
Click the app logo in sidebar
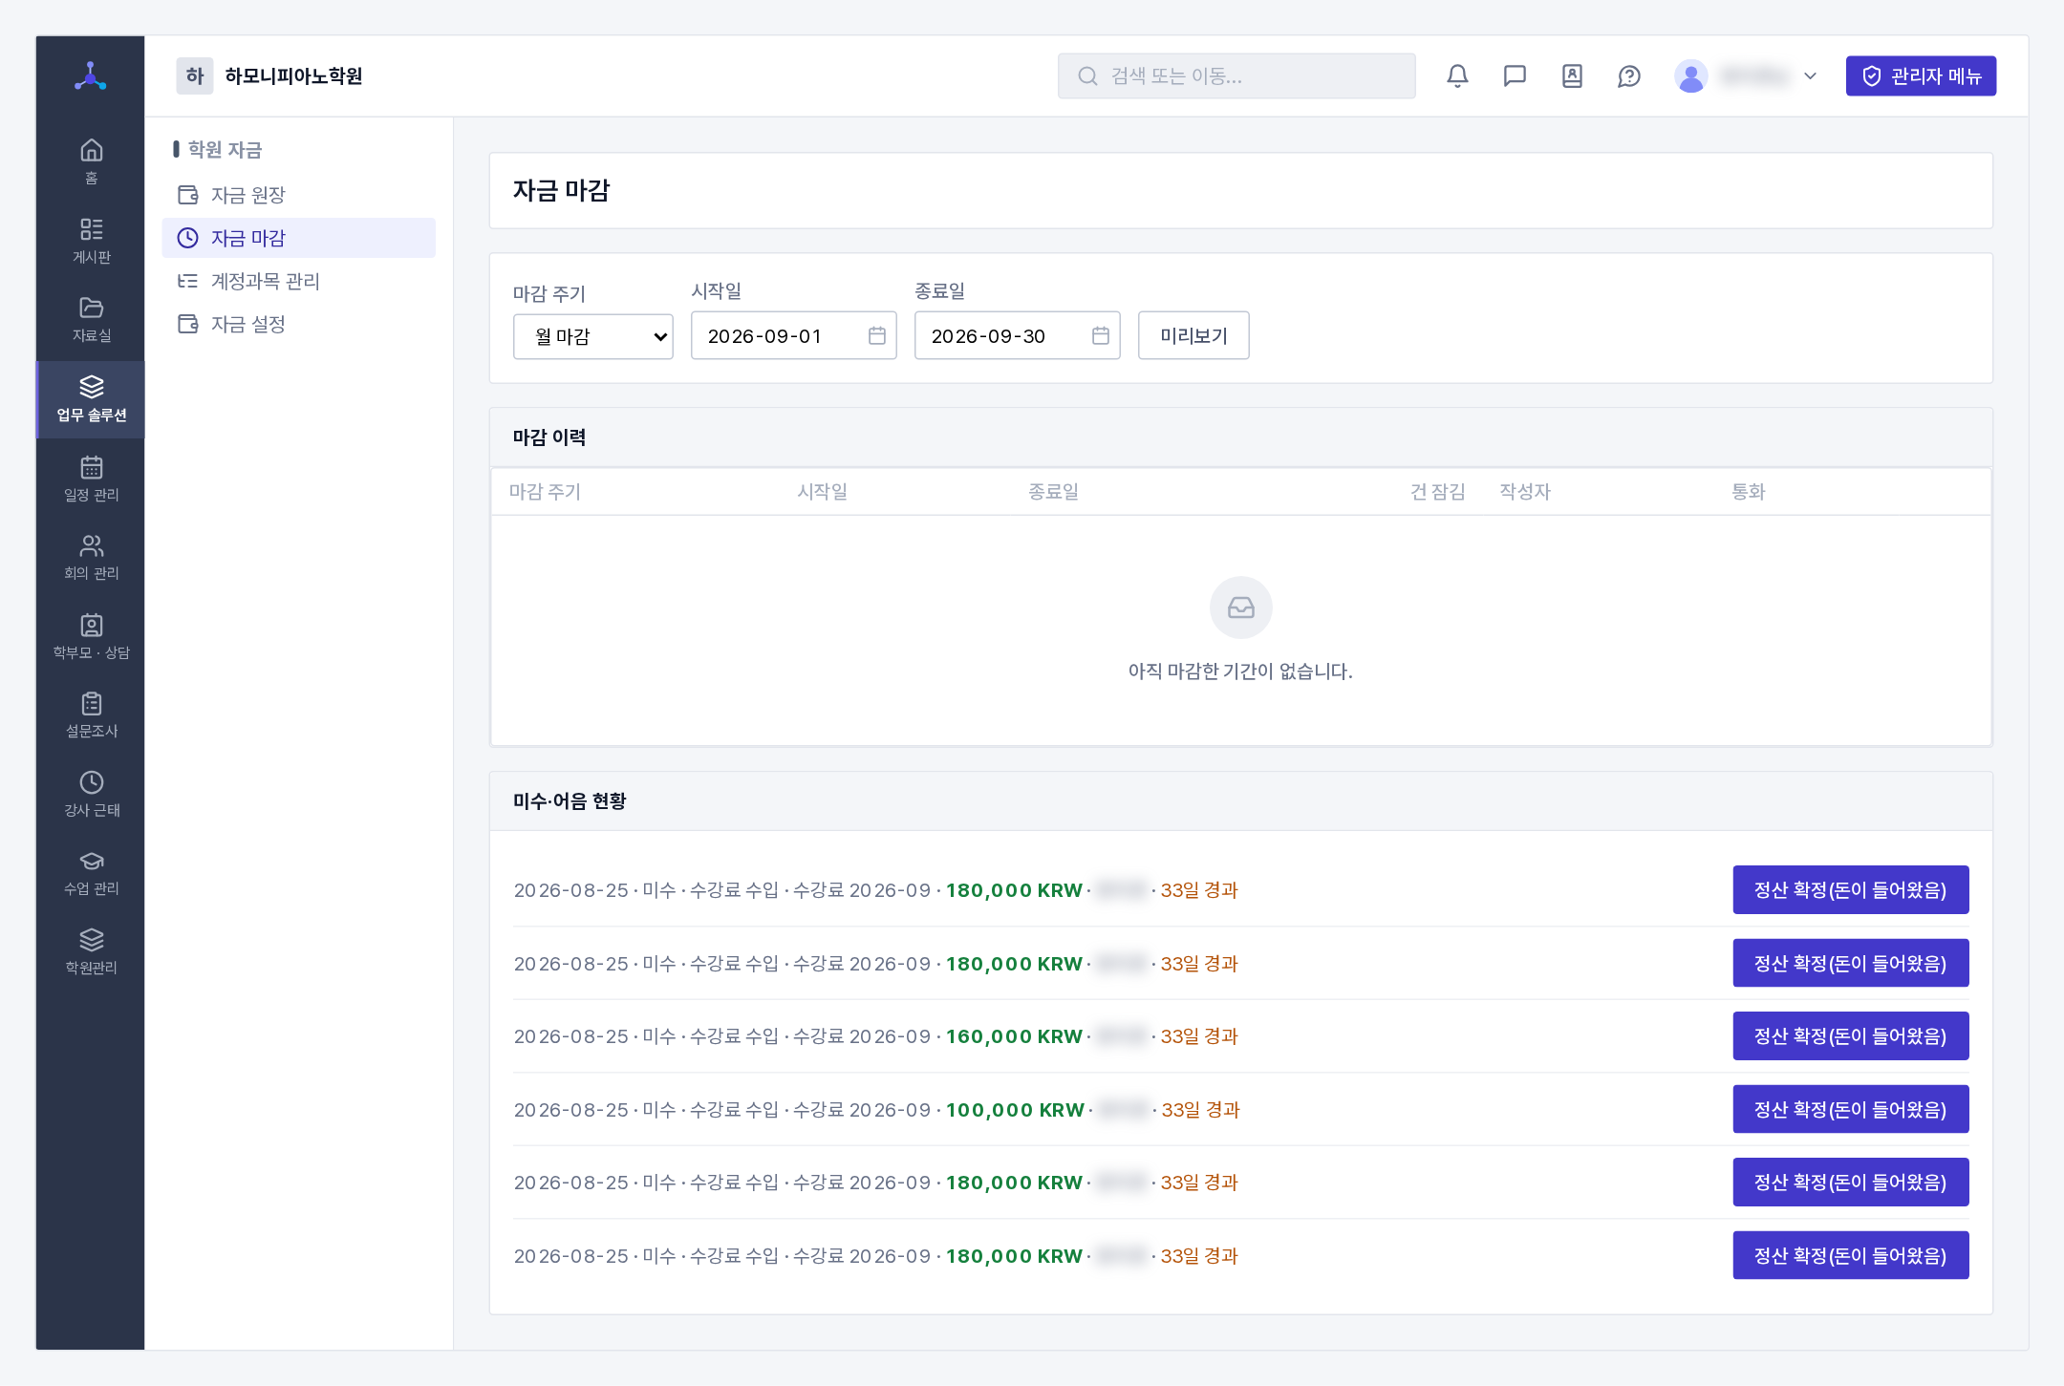(91, 75)
